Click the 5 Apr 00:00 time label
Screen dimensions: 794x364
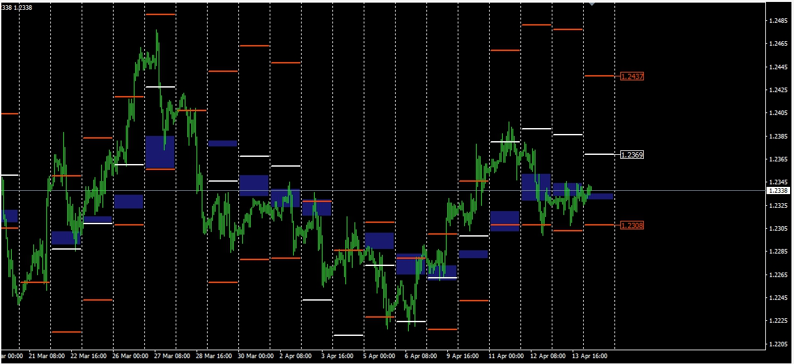[x=379, y=356]
